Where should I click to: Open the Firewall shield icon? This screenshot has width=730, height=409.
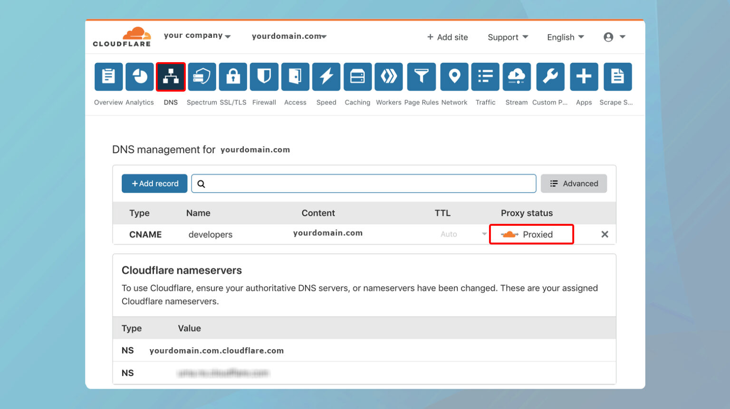point(264,76)
